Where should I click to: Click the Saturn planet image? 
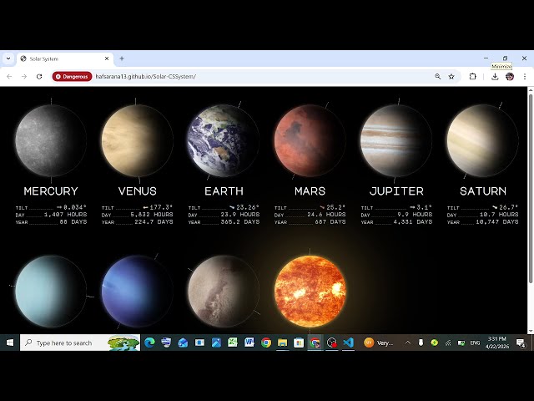[482, 140]
